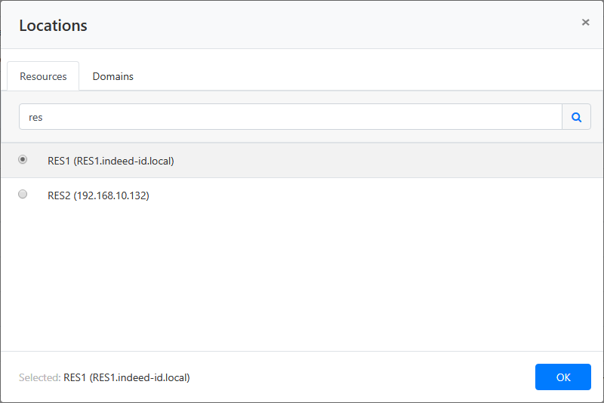Click the empty list area below RES2
Viewport: 604px width, 403px height.
[x=302, y=279]
